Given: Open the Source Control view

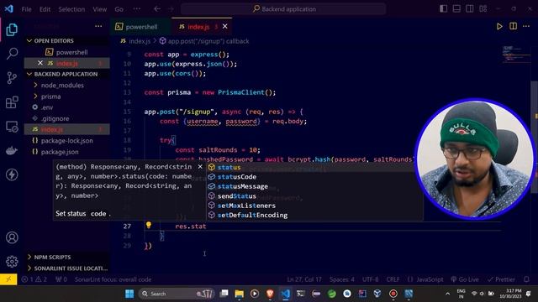Looking at the screenshot, I should 12,78.
